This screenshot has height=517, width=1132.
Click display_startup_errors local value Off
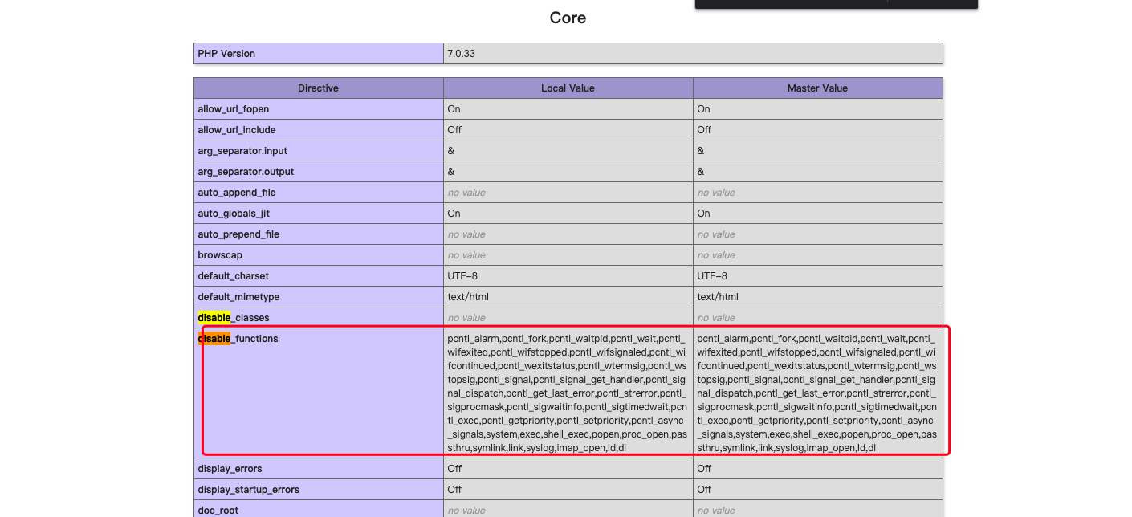click(454, 490)
